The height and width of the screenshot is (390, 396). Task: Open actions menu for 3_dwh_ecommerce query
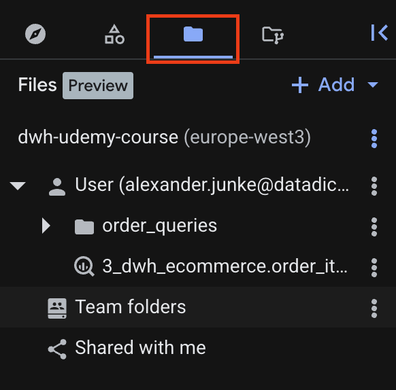(x=374, y=268)
